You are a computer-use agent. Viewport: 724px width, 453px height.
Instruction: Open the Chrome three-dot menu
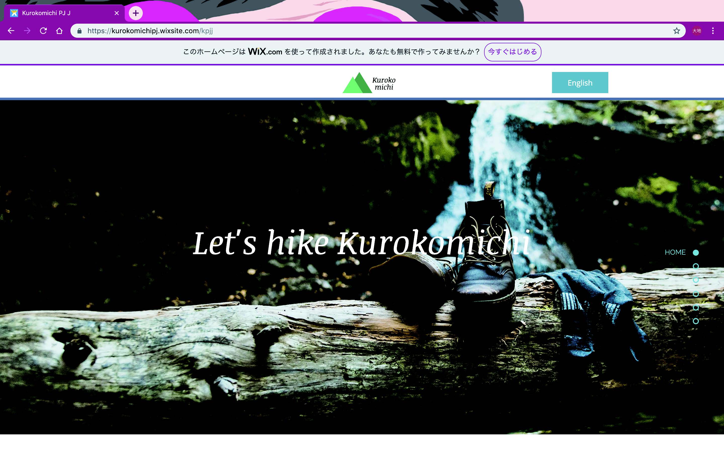(713, 30)
